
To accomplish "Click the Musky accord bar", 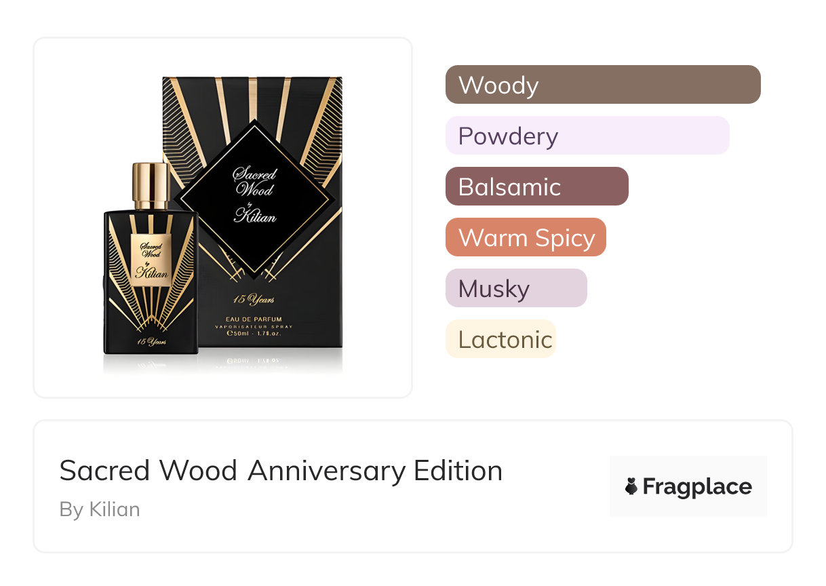I will click(x=515, y=288).
